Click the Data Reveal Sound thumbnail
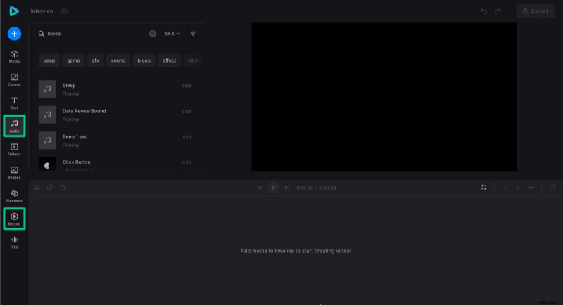The image size is (563, 305). click(47, 115)
